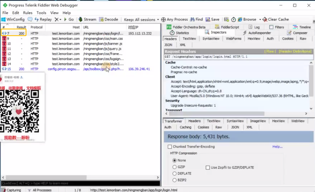Open response Caching tab

pyautogui.click(x=185, y=127)
